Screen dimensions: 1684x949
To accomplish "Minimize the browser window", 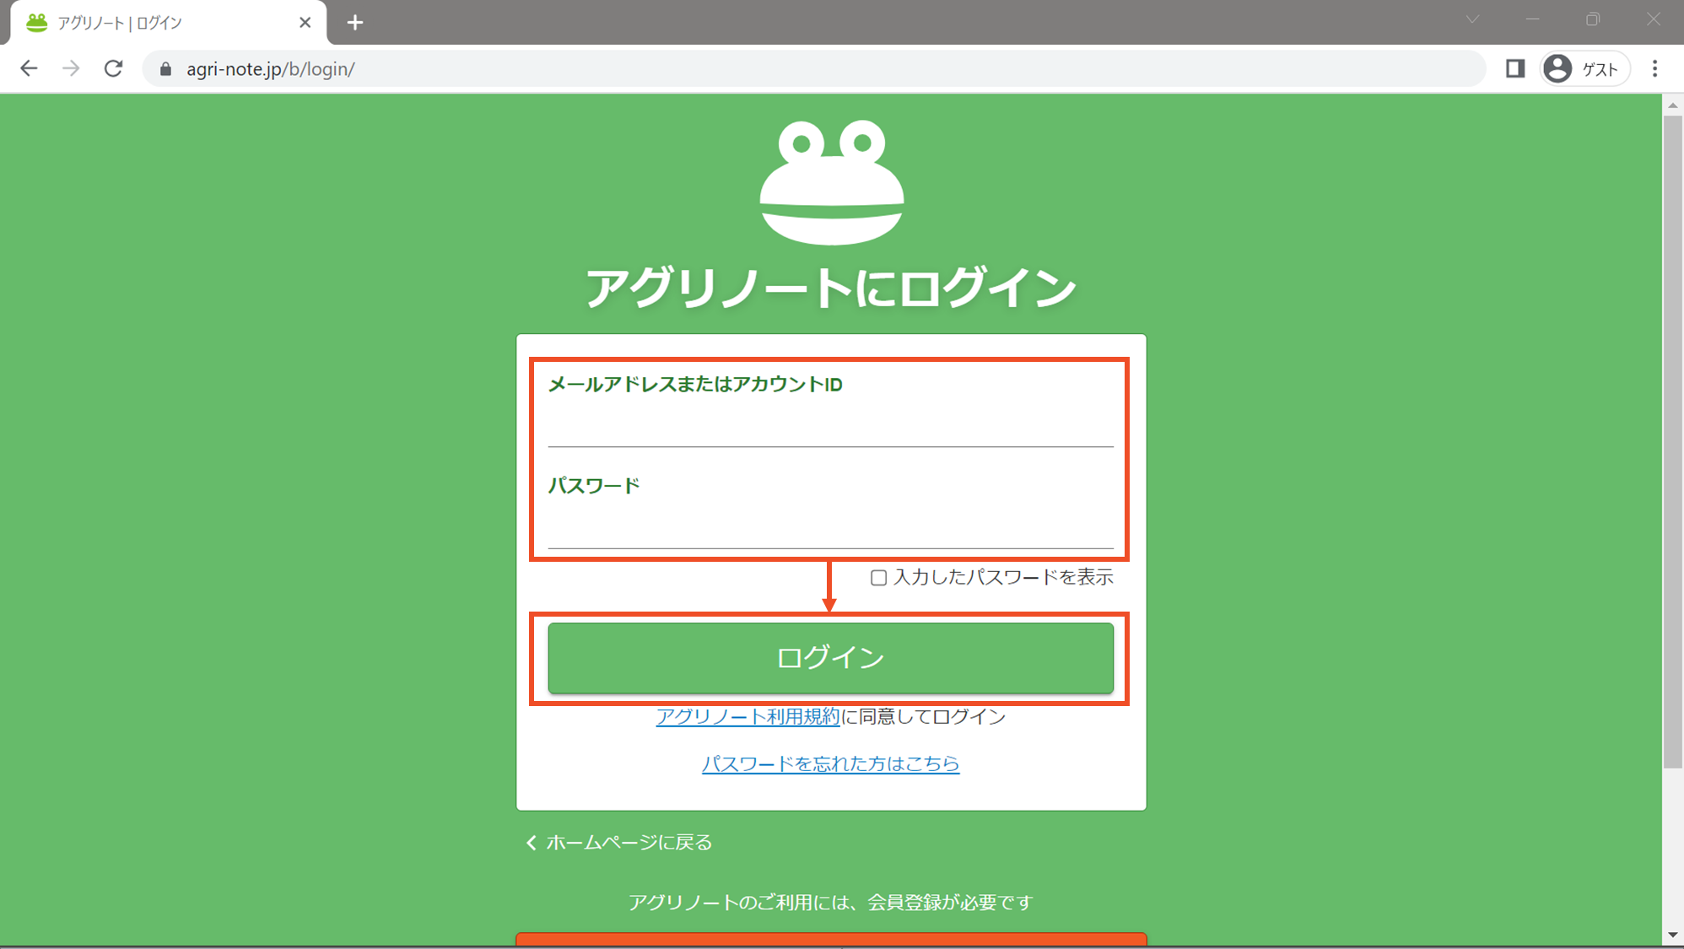I will 1532,19.
